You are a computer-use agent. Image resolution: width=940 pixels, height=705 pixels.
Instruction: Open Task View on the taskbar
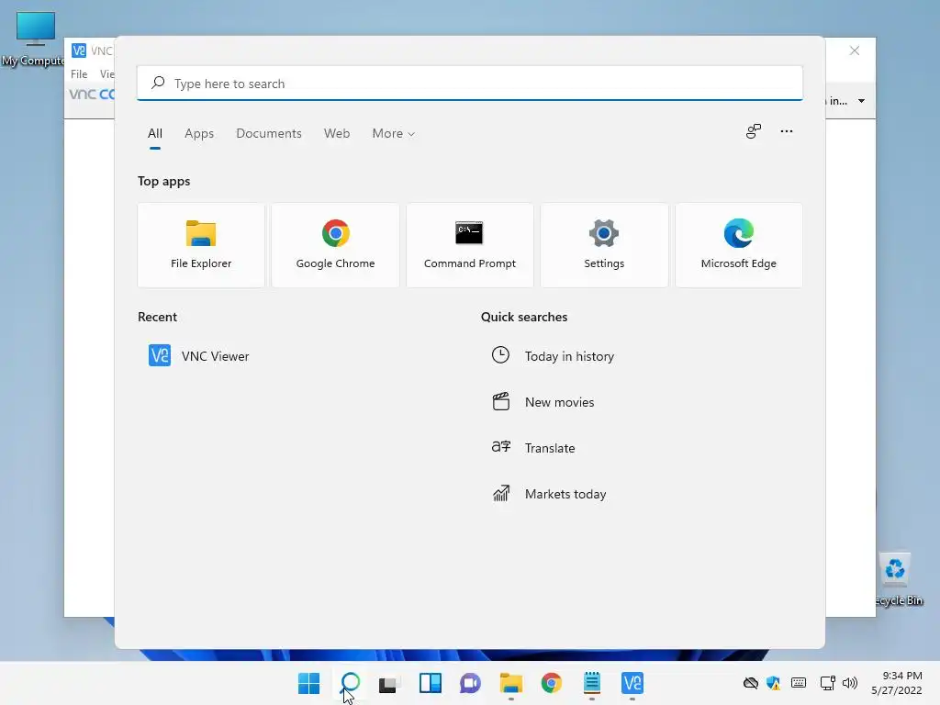click(x=389, y=683)
